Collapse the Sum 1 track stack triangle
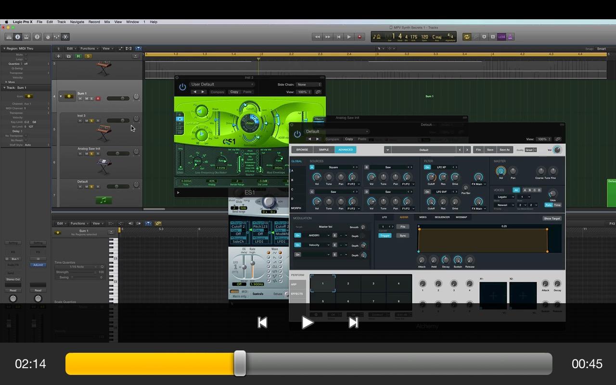The image size is (616, 385). click(x=61, y=96)
